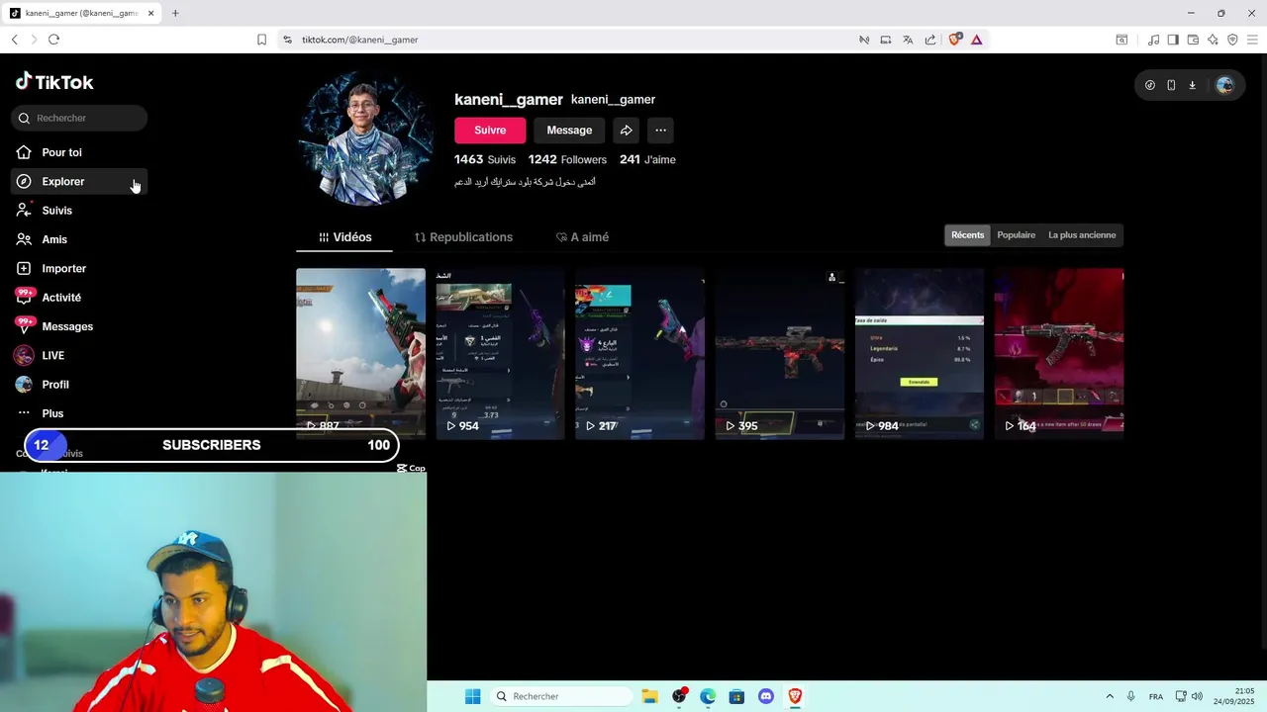Switch to the Republications tab
This screenshot has width=1267, height=712.
point(463,237)
